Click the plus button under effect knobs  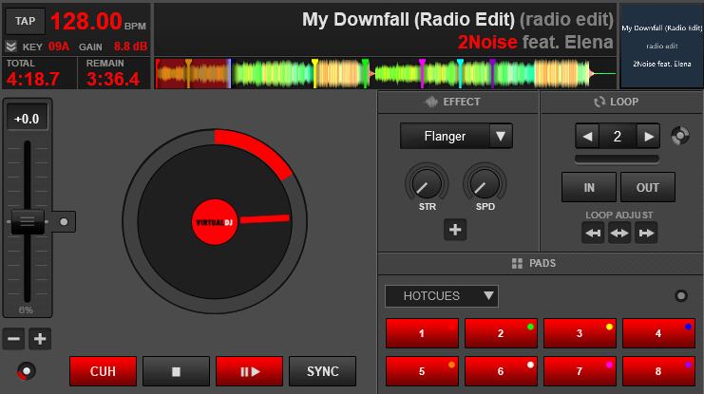click(x=455, y=230)
